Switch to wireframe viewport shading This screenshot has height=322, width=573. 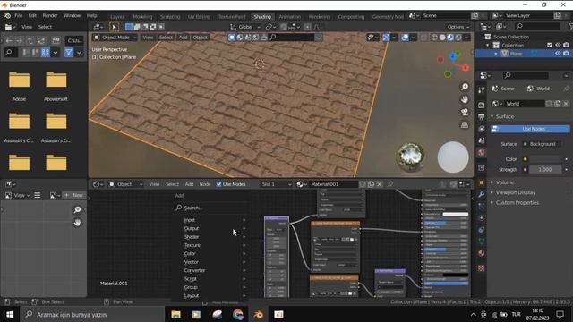tap(434, 38)
